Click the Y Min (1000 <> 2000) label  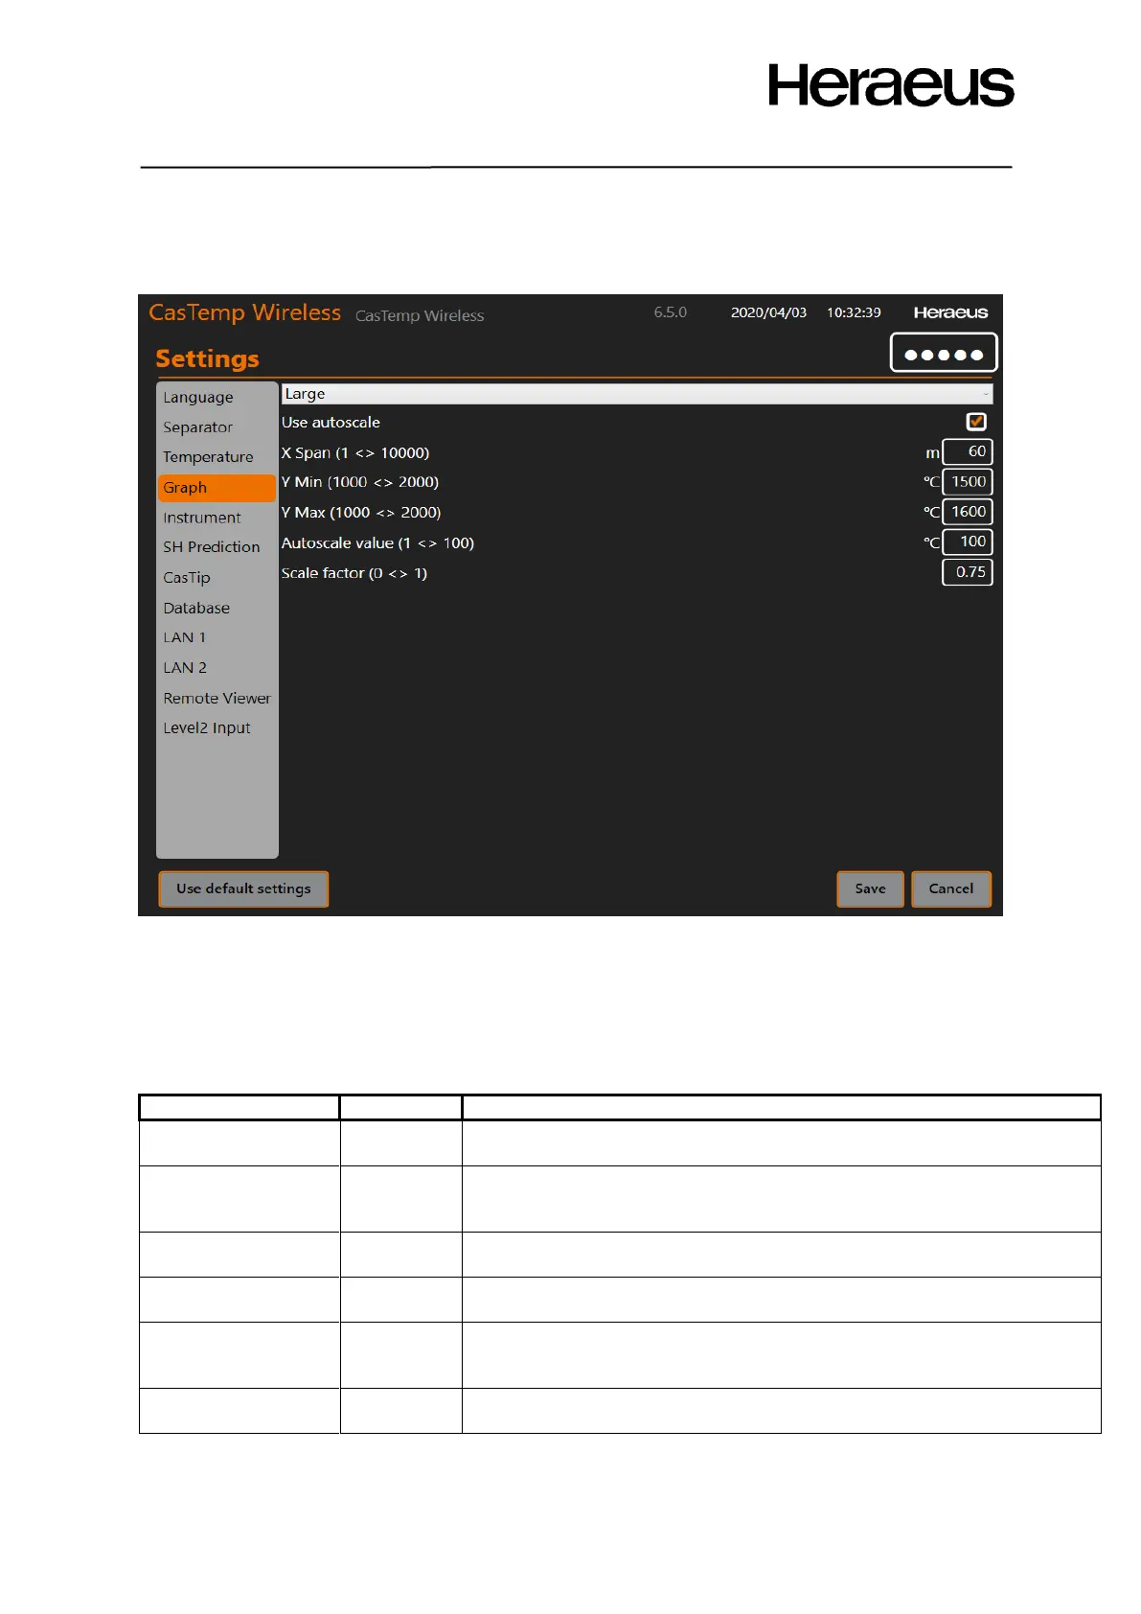[360, 482]
